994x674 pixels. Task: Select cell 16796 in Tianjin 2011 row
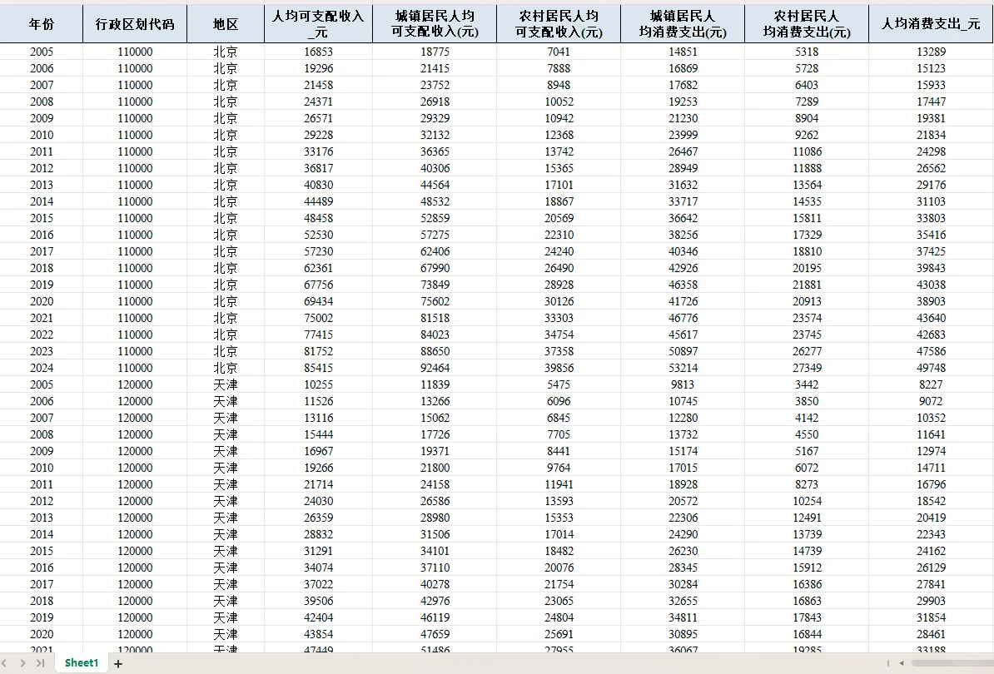click(931, 484)
